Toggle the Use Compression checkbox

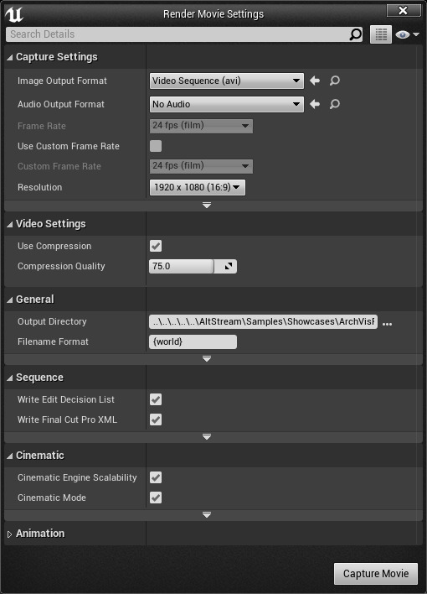click(156, 246)
